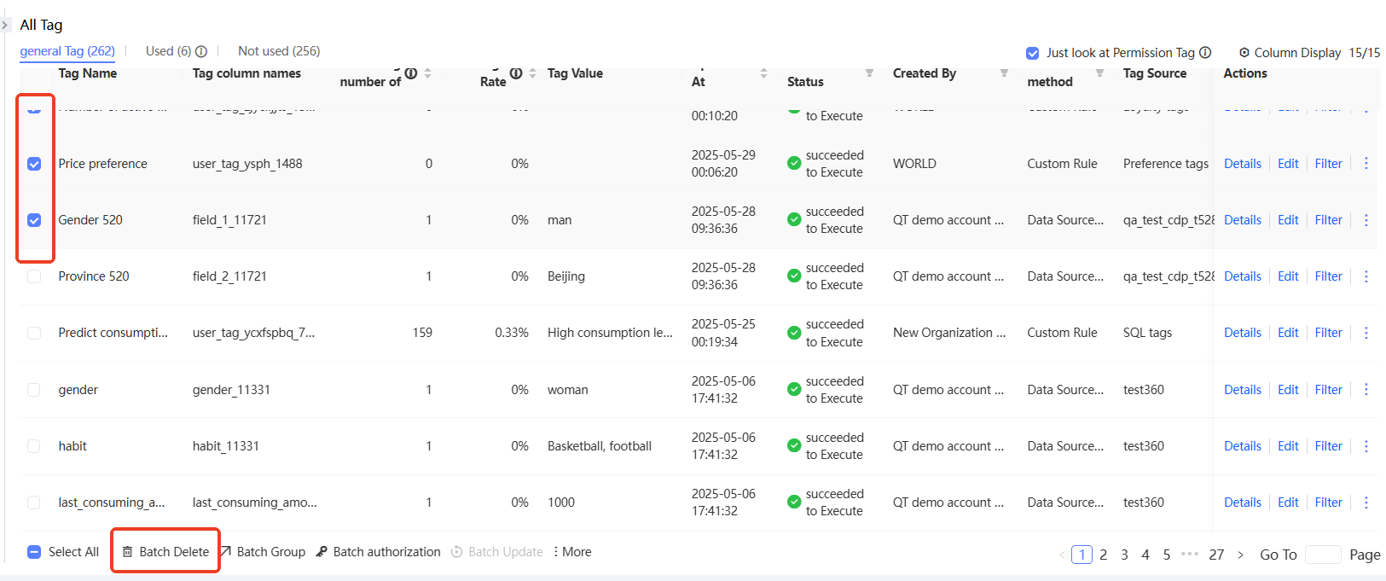
Task: Click Edit for the habit tag
Action: click(1288, 446)
